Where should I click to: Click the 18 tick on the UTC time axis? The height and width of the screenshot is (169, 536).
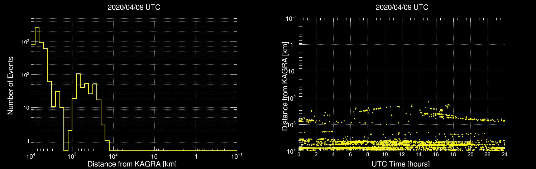point(453,155)
